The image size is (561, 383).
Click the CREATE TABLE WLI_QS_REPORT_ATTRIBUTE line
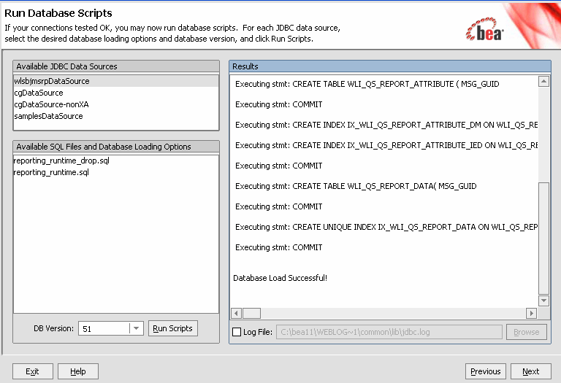tap(367, 84)
